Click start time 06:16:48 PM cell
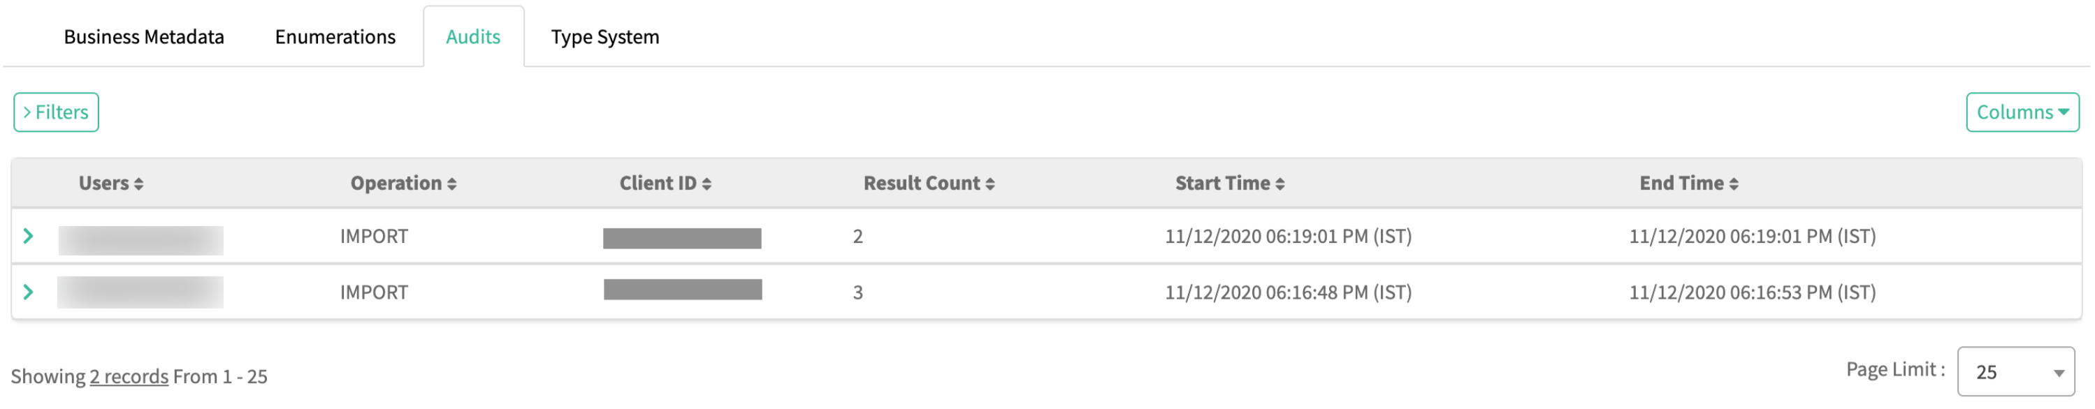Viewport: 2095px width, 409px height. coord(1288,292)
